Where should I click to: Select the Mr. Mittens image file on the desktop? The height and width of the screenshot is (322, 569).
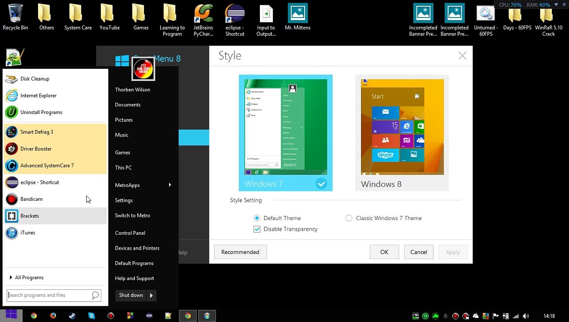(x=297, y=17)
